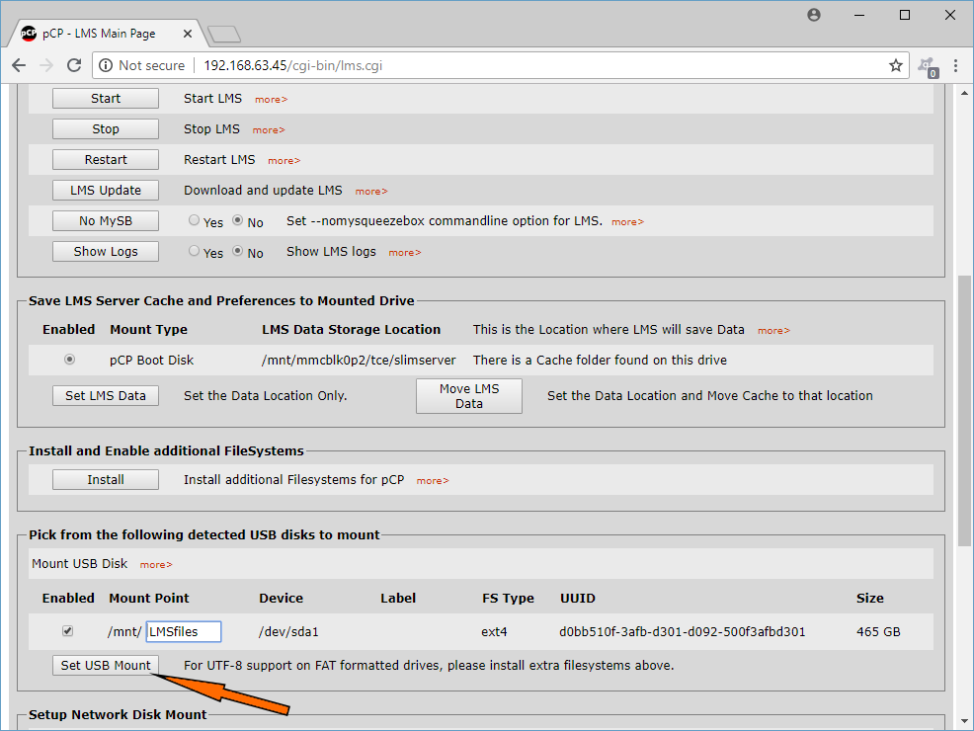Expand more> help for Start LMS
Image resolution: width=974 pixels, height=731 pixels.
271,100
